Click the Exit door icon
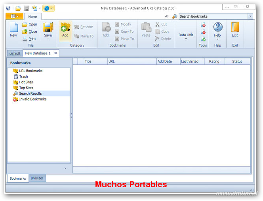Viewport: 263px width, 201px height. 235,27
